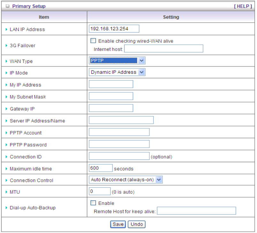Tick the Dial-up Auto-Backup Enable checkbox
This screenshot has height=233, width=257.
[93, 203]
